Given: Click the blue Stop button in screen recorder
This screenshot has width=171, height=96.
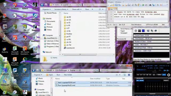Looking at the screenshot, I should coord(143,31).
